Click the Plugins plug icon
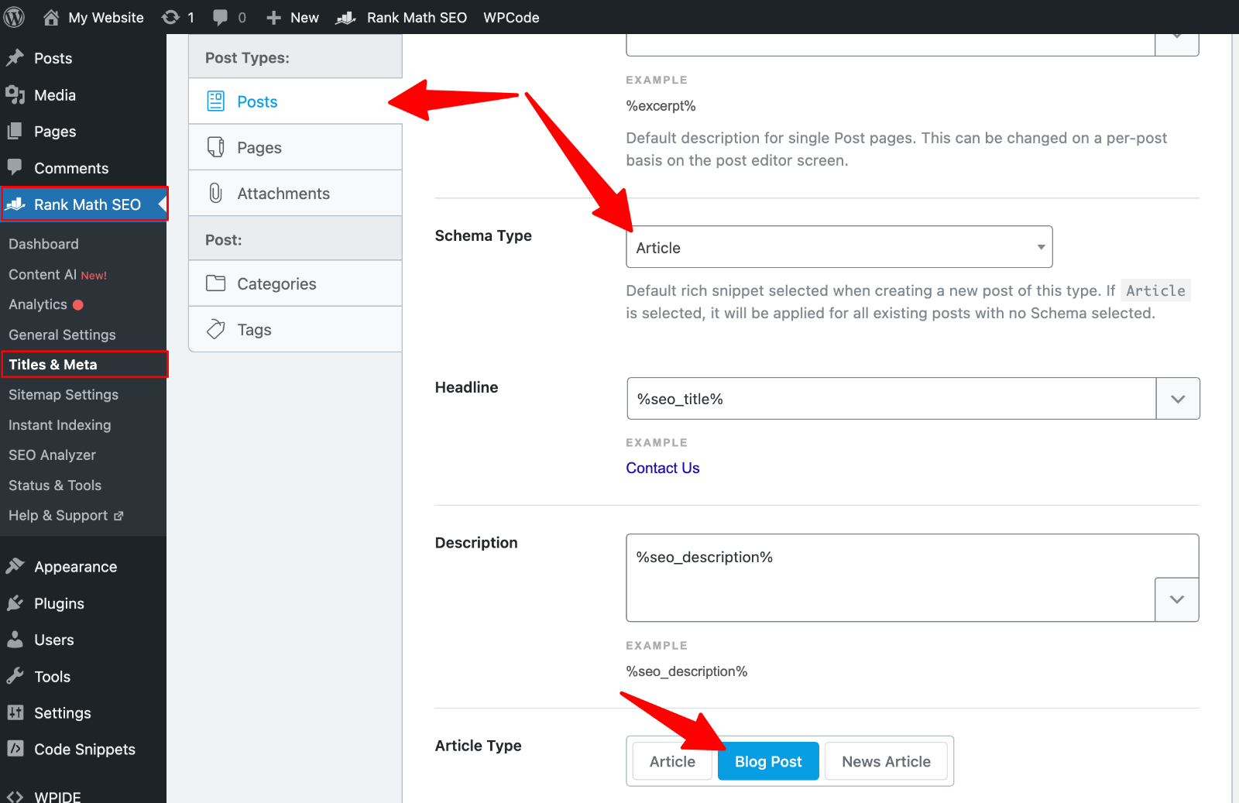This screenshot has width=1239, height=803. [15, 603]
